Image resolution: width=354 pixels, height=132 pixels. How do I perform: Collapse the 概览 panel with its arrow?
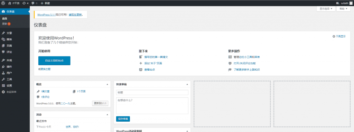(x=107, y=84)
